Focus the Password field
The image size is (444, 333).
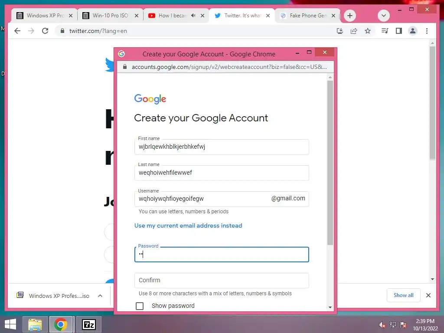pyautogui.click(x=222, y=254)
